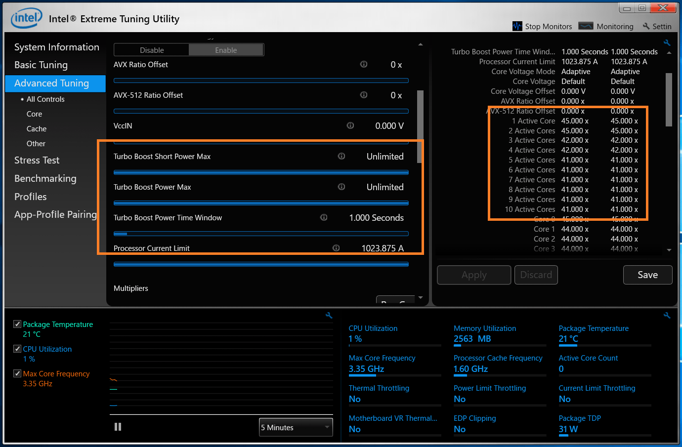The width and height of the screenshot is (682, 447).
Task: Click the Save button
Action: tap(647, 275)
